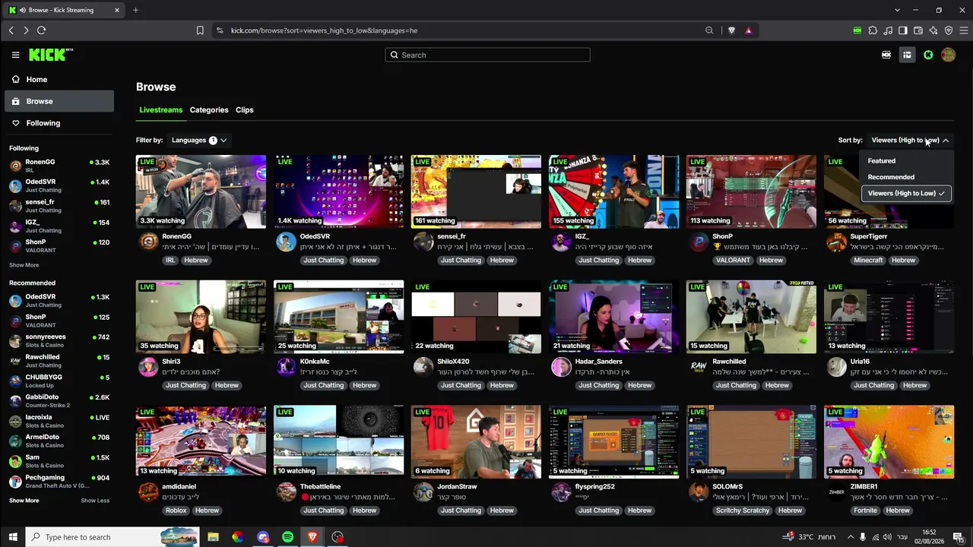The height and width of the screenshot is (547, 973).
Task: Click the VALORANT tag under ShonP stream
Action: point(733,261)
